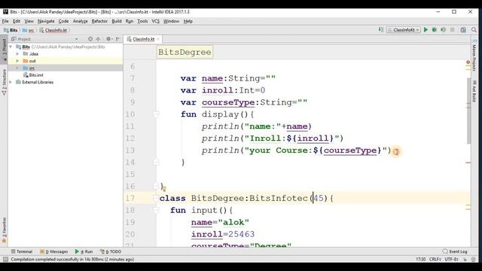Run the ClassInfoKt configuration with green play button

(x=426, y=30)
